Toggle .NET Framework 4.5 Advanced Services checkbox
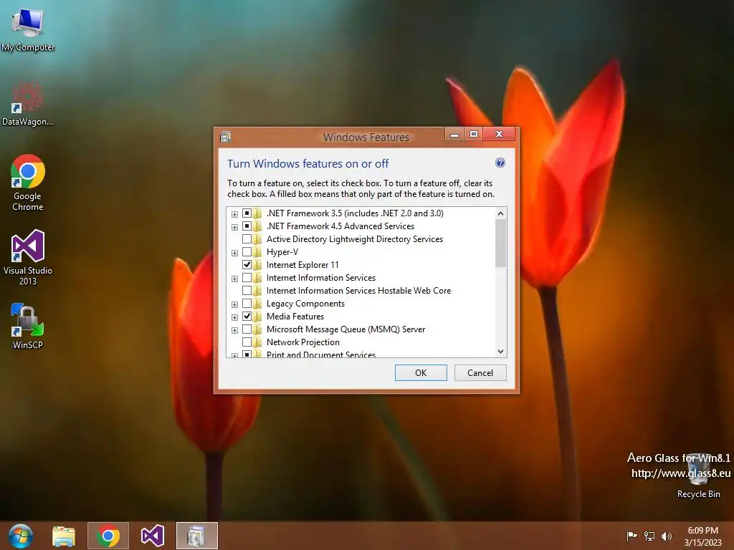734x550 pixels. coord(247,226)
